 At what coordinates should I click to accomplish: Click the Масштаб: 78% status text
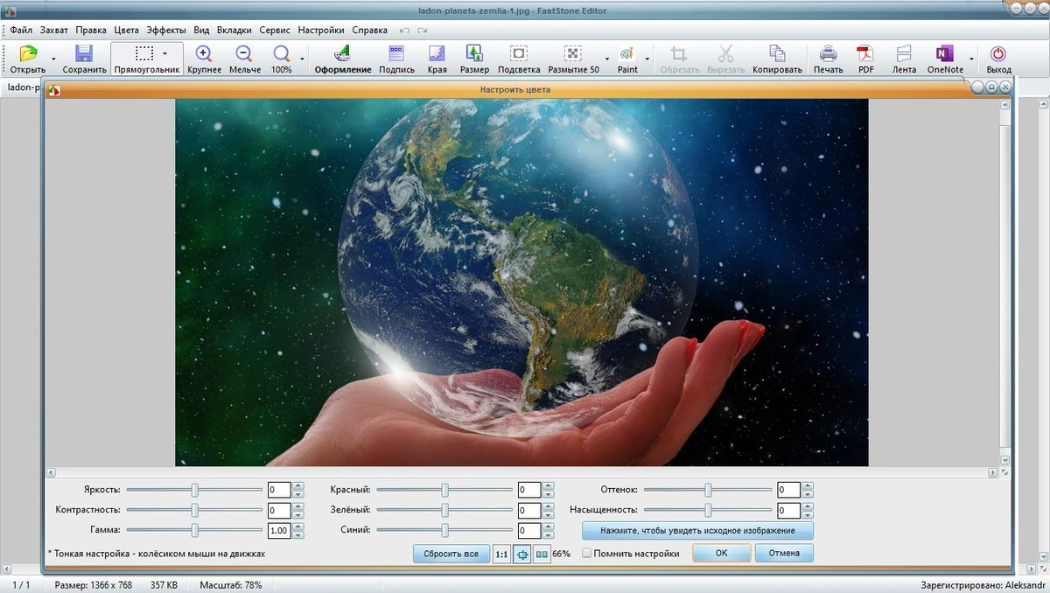point(231,585)
